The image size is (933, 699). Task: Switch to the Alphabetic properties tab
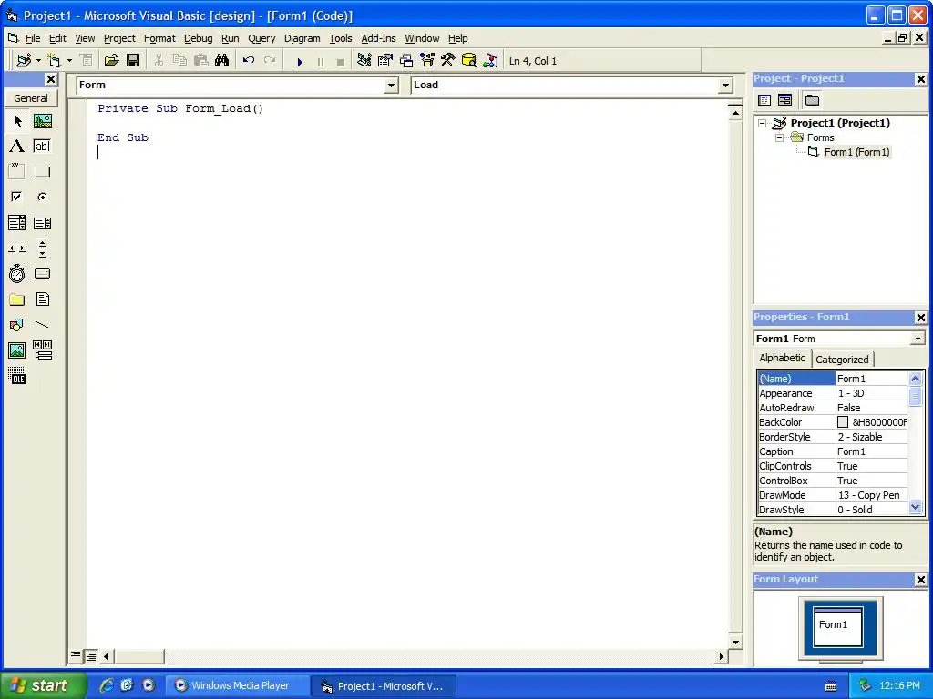(x=782, y=358)
